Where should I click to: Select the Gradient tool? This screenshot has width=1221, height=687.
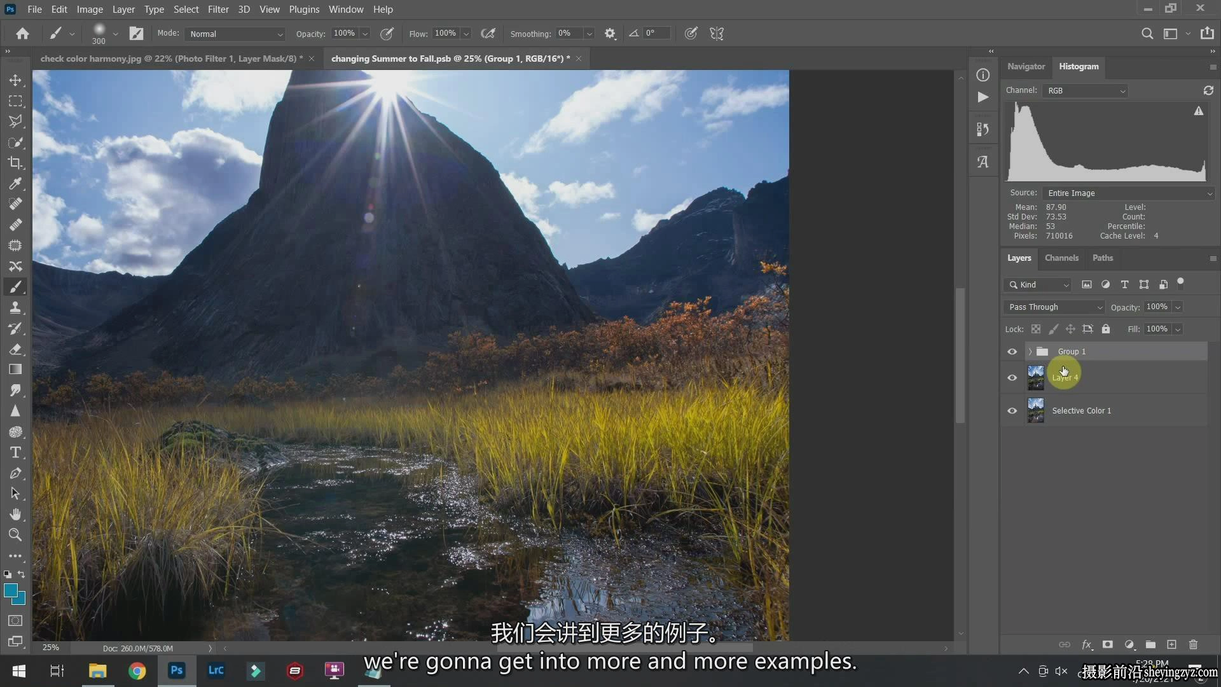(x=15, y=370)
